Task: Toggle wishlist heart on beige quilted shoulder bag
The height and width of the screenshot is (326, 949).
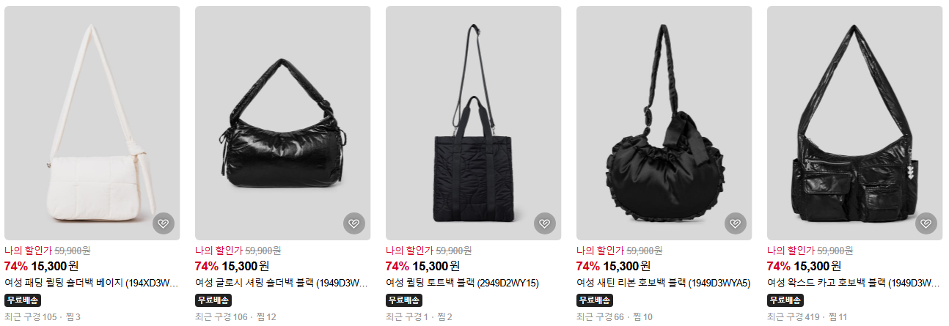Action: click(x=164, y=223)
